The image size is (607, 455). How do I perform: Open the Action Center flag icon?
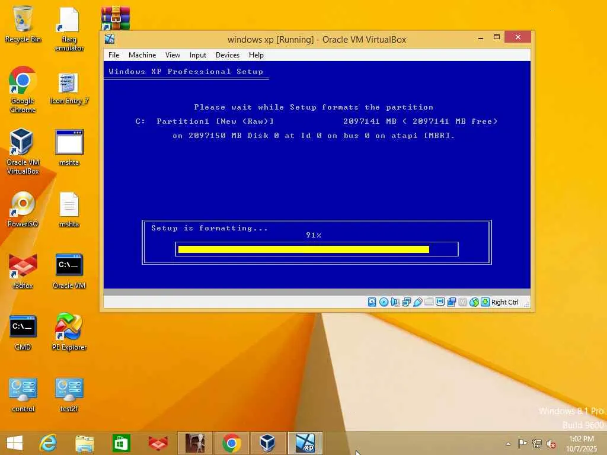click(522, 443)
